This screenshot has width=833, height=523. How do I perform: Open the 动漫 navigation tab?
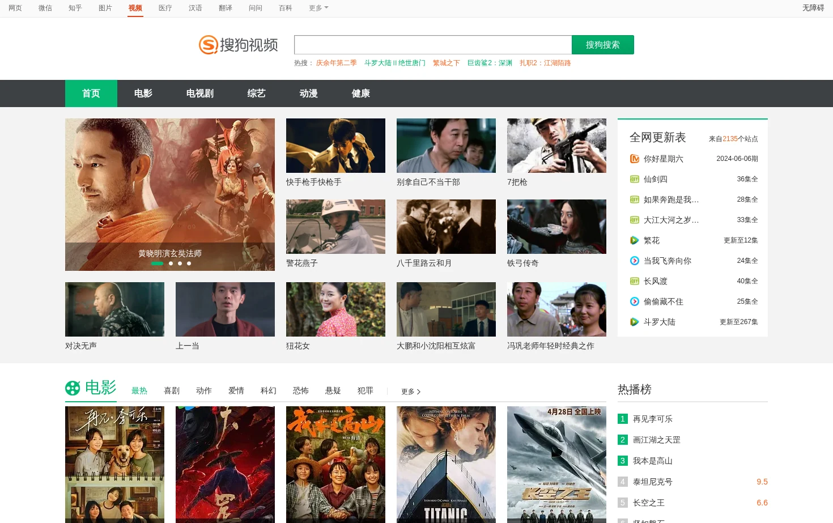pyautogui.click(x=309, y=93)
